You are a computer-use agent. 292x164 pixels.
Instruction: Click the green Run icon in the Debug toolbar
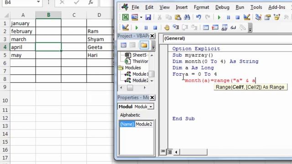pos(137,28)
